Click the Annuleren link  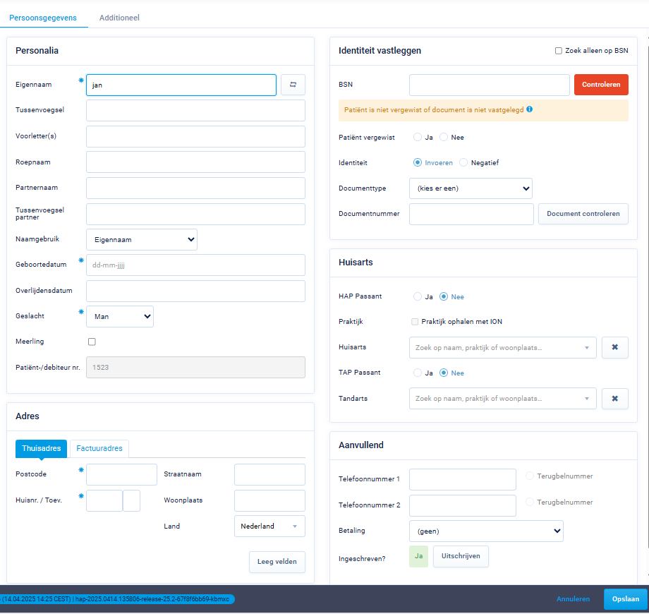pyautogui.click(x=573, y=599)
